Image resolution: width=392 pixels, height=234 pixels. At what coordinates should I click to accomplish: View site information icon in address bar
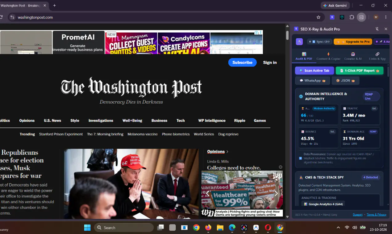[x=12, y=17]
